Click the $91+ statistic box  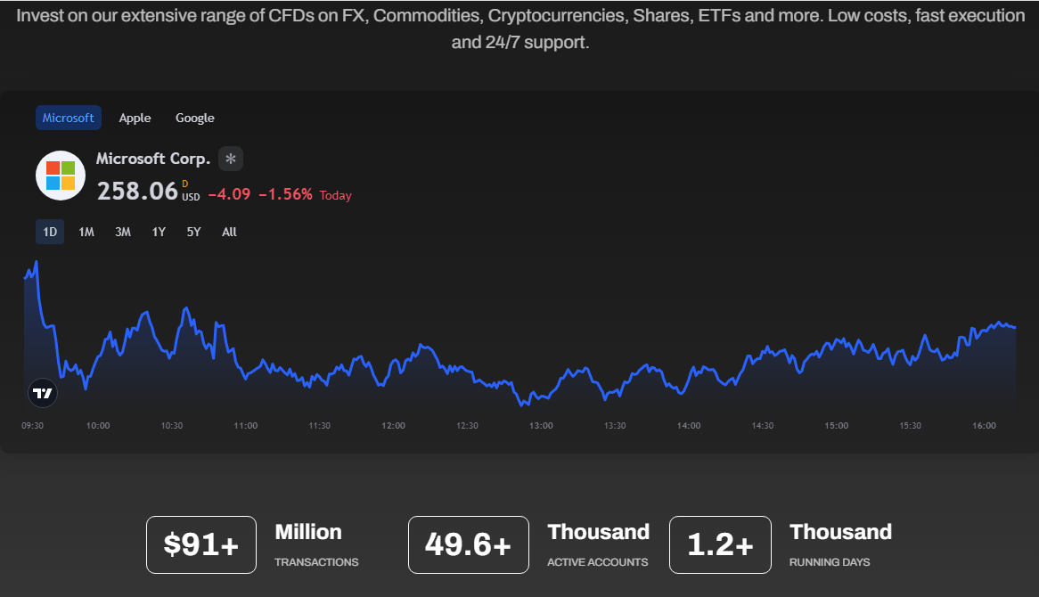201,544
